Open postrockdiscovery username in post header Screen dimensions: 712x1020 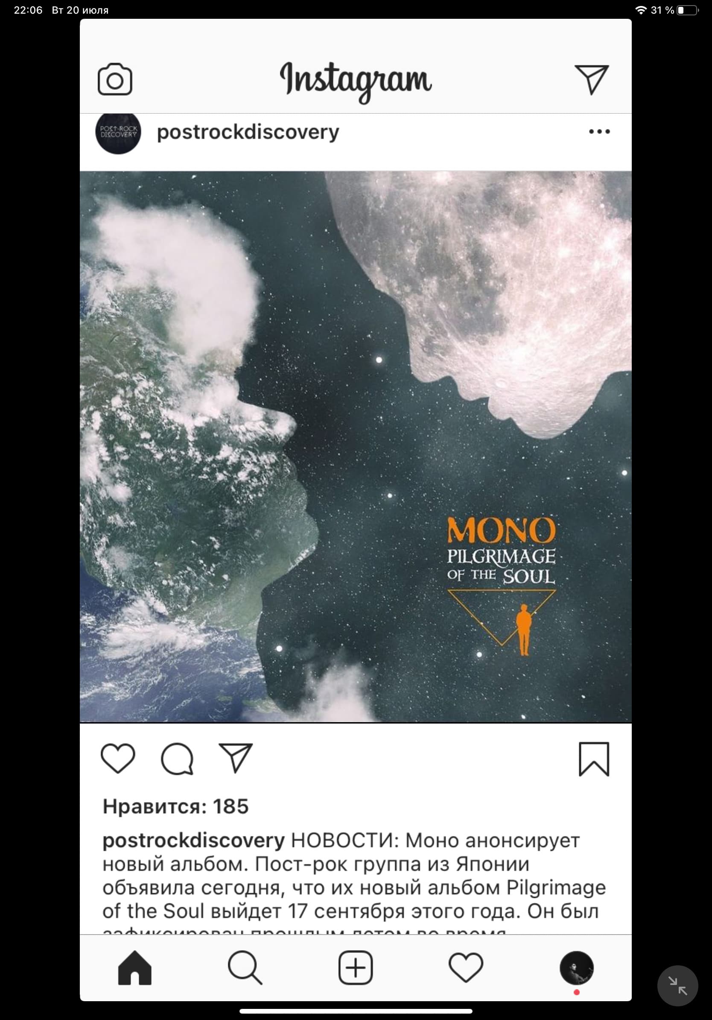(248, 132)
